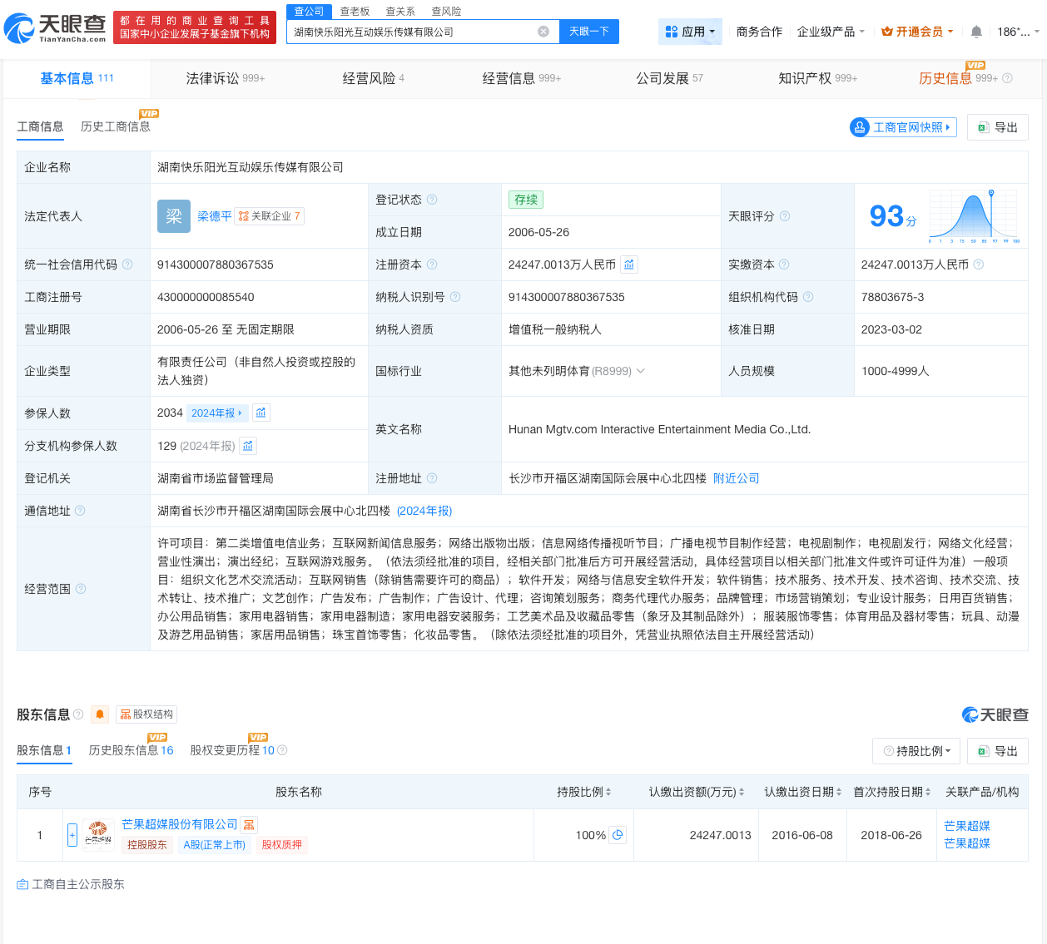
Task: Switch to the 历史信息 tab
Action: (958, 78)
